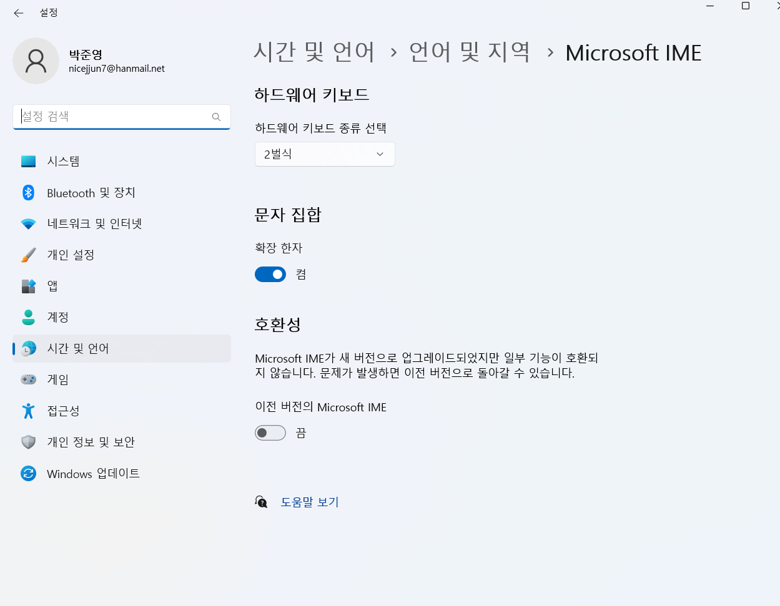Screen dimensions: 780x606
Task: Click the Bluetooth icon in sidebar
Action: pos(28,192)
